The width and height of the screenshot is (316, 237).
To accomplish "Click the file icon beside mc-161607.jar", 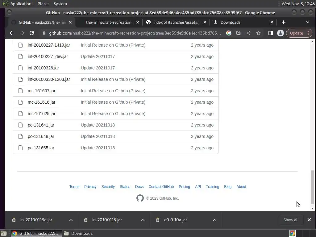I will click(x=21, y=91).
